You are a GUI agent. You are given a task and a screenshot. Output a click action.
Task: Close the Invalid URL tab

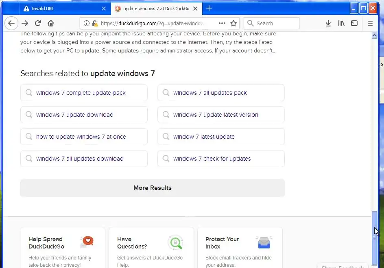pyautogui.click(x=104, y=9)
